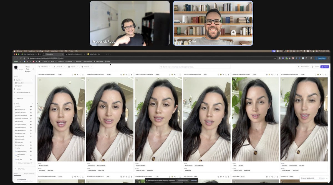Click the search videos input field
333x185 pixels.
tap(195, 67)
